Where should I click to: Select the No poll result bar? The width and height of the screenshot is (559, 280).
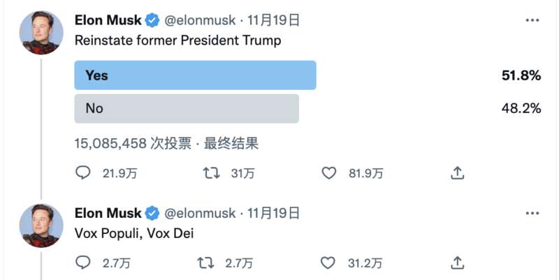(x=187, y=109)
